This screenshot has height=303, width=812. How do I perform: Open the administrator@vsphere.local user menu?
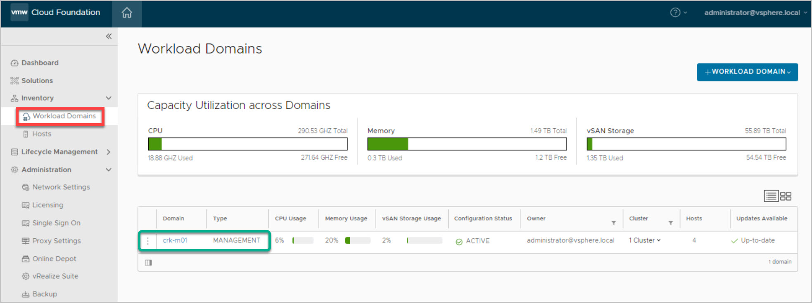(755, 13)
